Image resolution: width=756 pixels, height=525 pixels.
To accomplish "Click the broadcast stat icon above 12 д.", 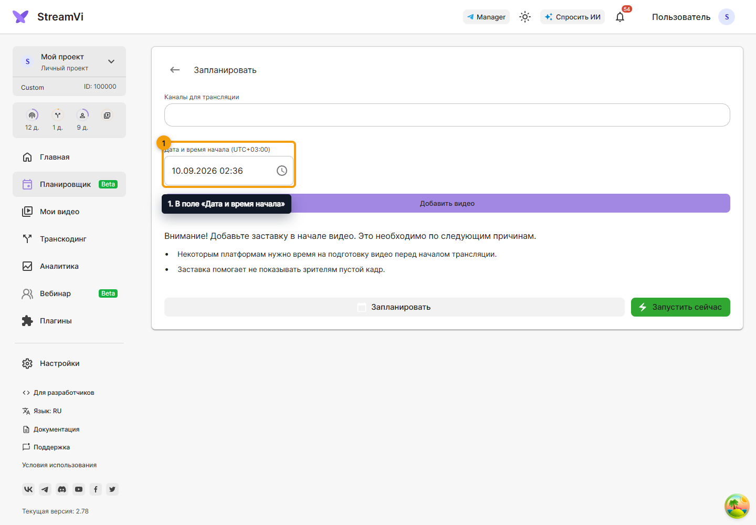I will [33, 115].
